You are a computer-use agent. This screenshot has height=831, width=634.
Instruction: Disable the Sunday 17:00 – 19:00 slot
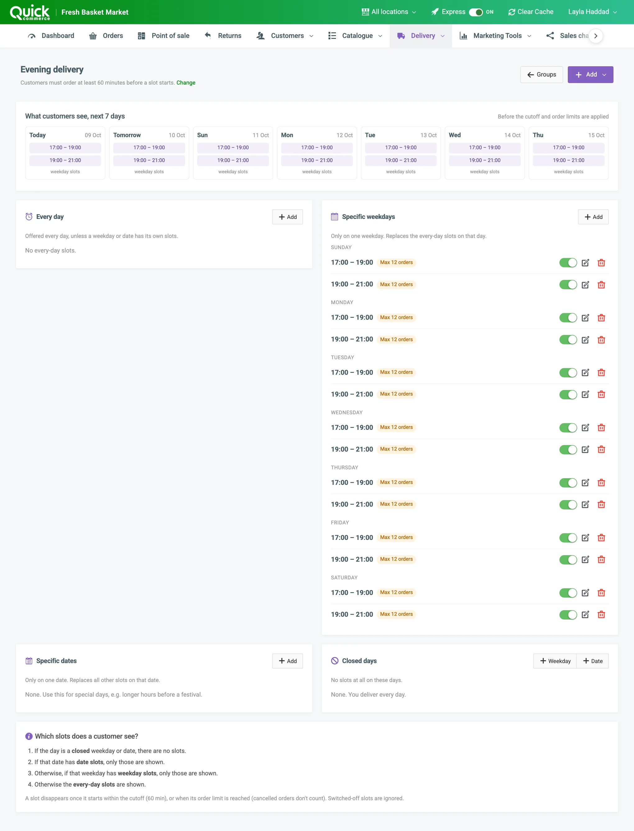click(x=568, y=263)
